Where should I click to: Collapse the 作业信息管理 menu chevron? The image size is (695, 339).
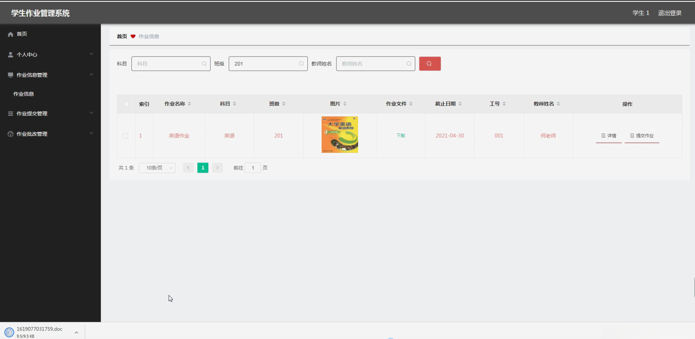coord(91,75)
